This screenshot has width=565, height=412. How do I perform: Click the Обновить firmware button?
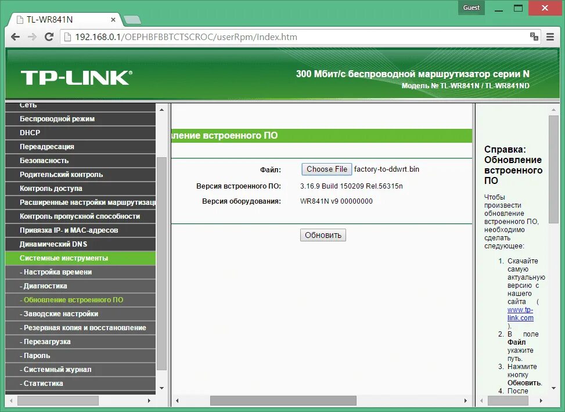point(323,235)
